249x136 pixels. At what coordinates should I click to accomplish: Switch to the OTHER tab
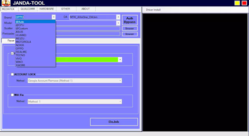(66, 9)
